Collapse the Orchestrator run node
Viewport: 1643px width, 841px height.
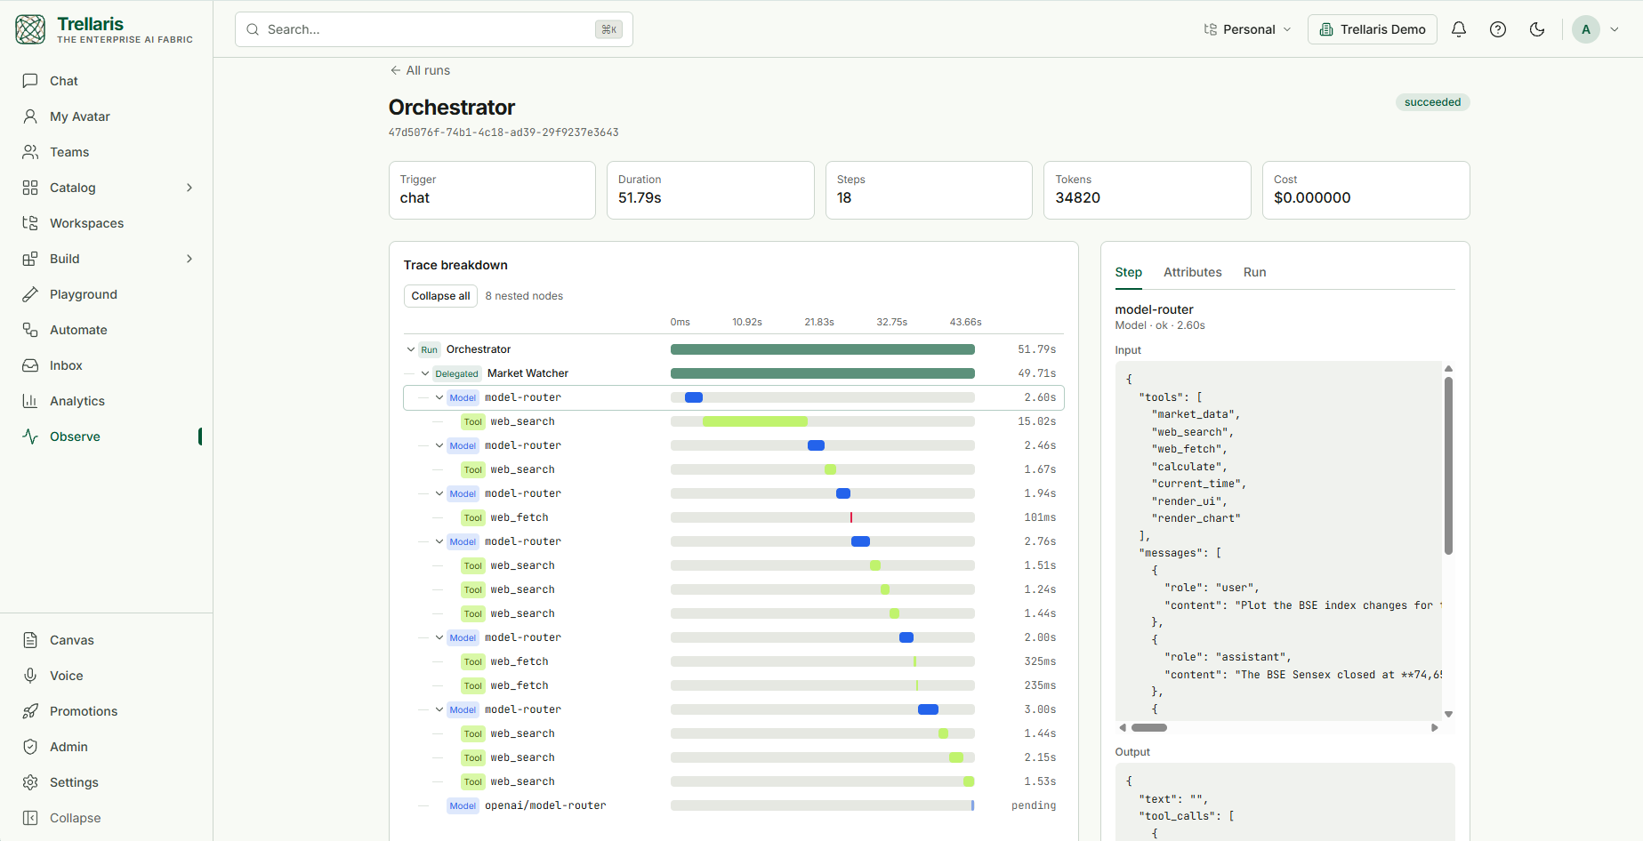coord(410,349)
